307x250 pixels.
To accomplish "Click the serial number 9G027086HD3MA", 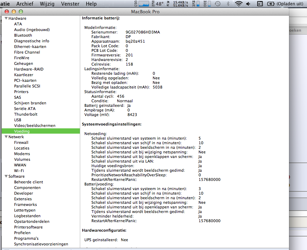I will point(143,32).
